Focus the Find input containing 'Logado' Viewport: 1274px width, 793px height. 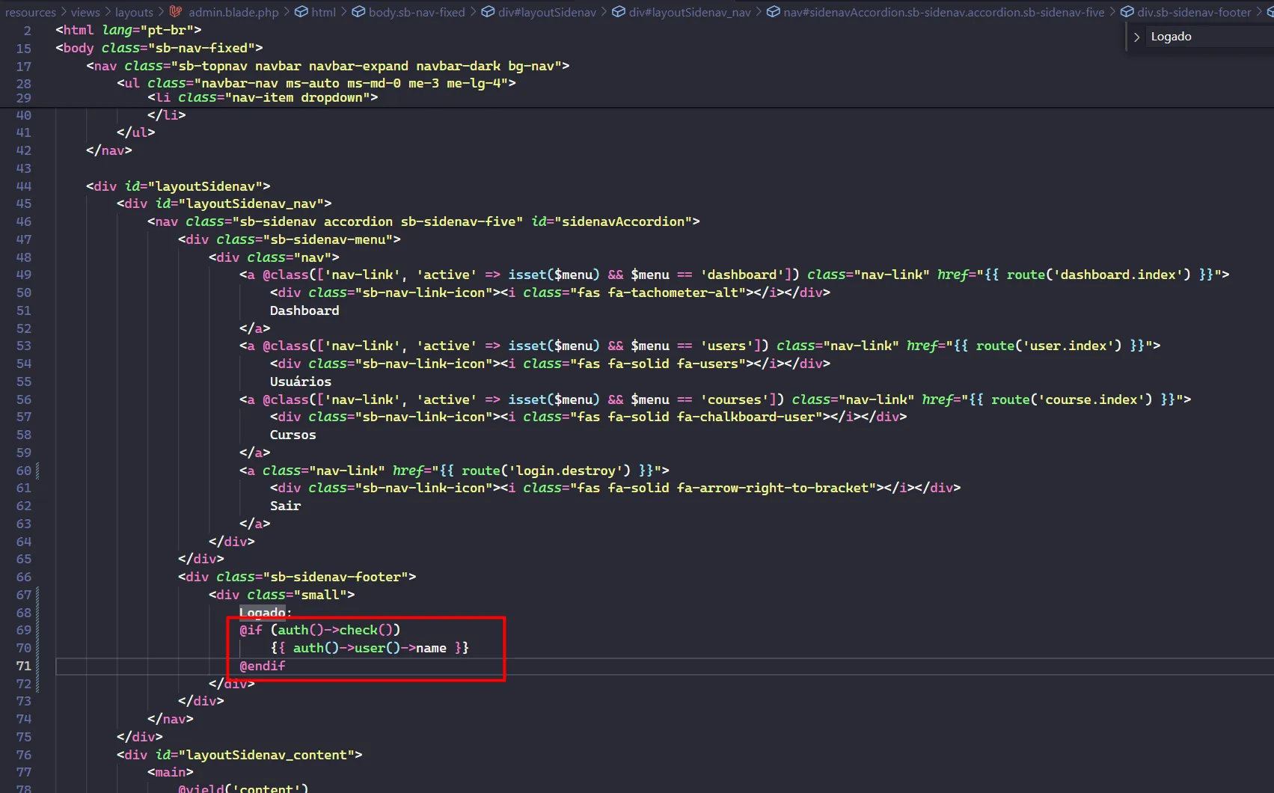point(1204,37)
